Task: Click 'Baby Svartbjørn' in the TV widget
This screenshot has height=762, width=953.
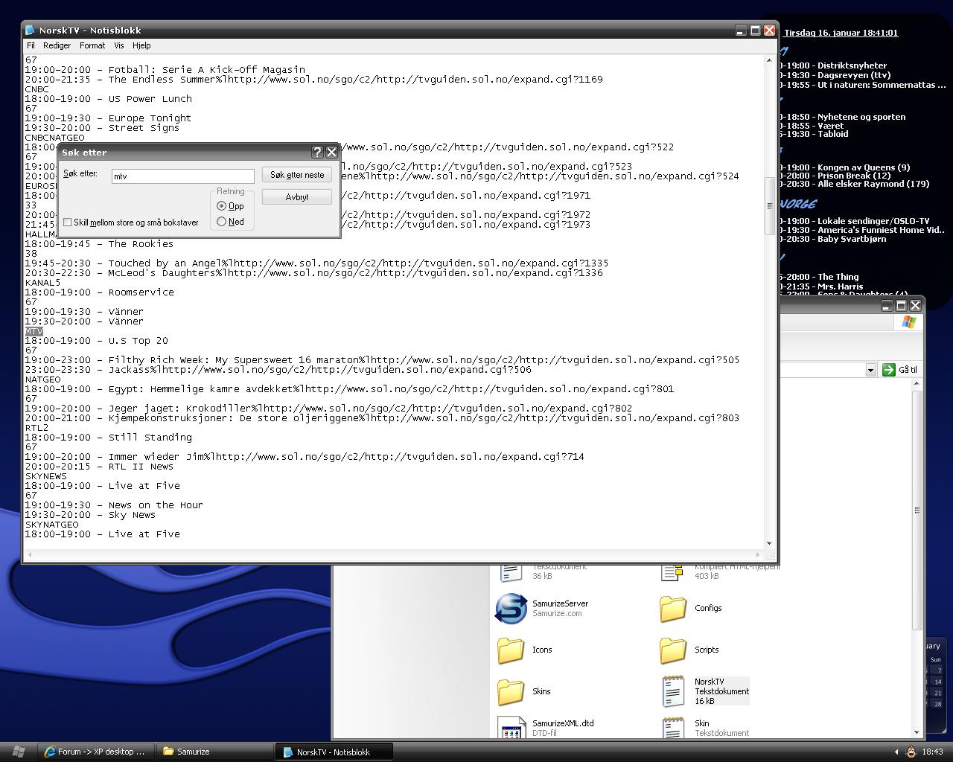Action: pos(852,239)
